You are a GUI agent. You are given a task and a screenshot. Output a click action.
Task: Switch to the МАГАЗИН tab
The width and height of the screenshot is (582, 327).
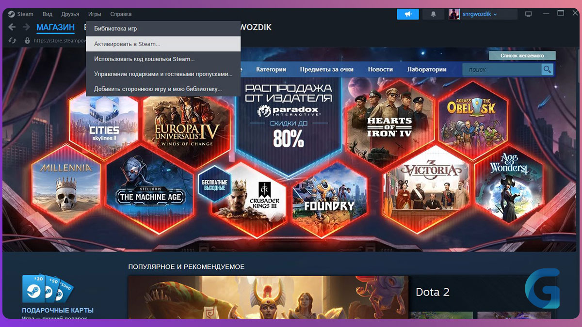click(55, 27)
